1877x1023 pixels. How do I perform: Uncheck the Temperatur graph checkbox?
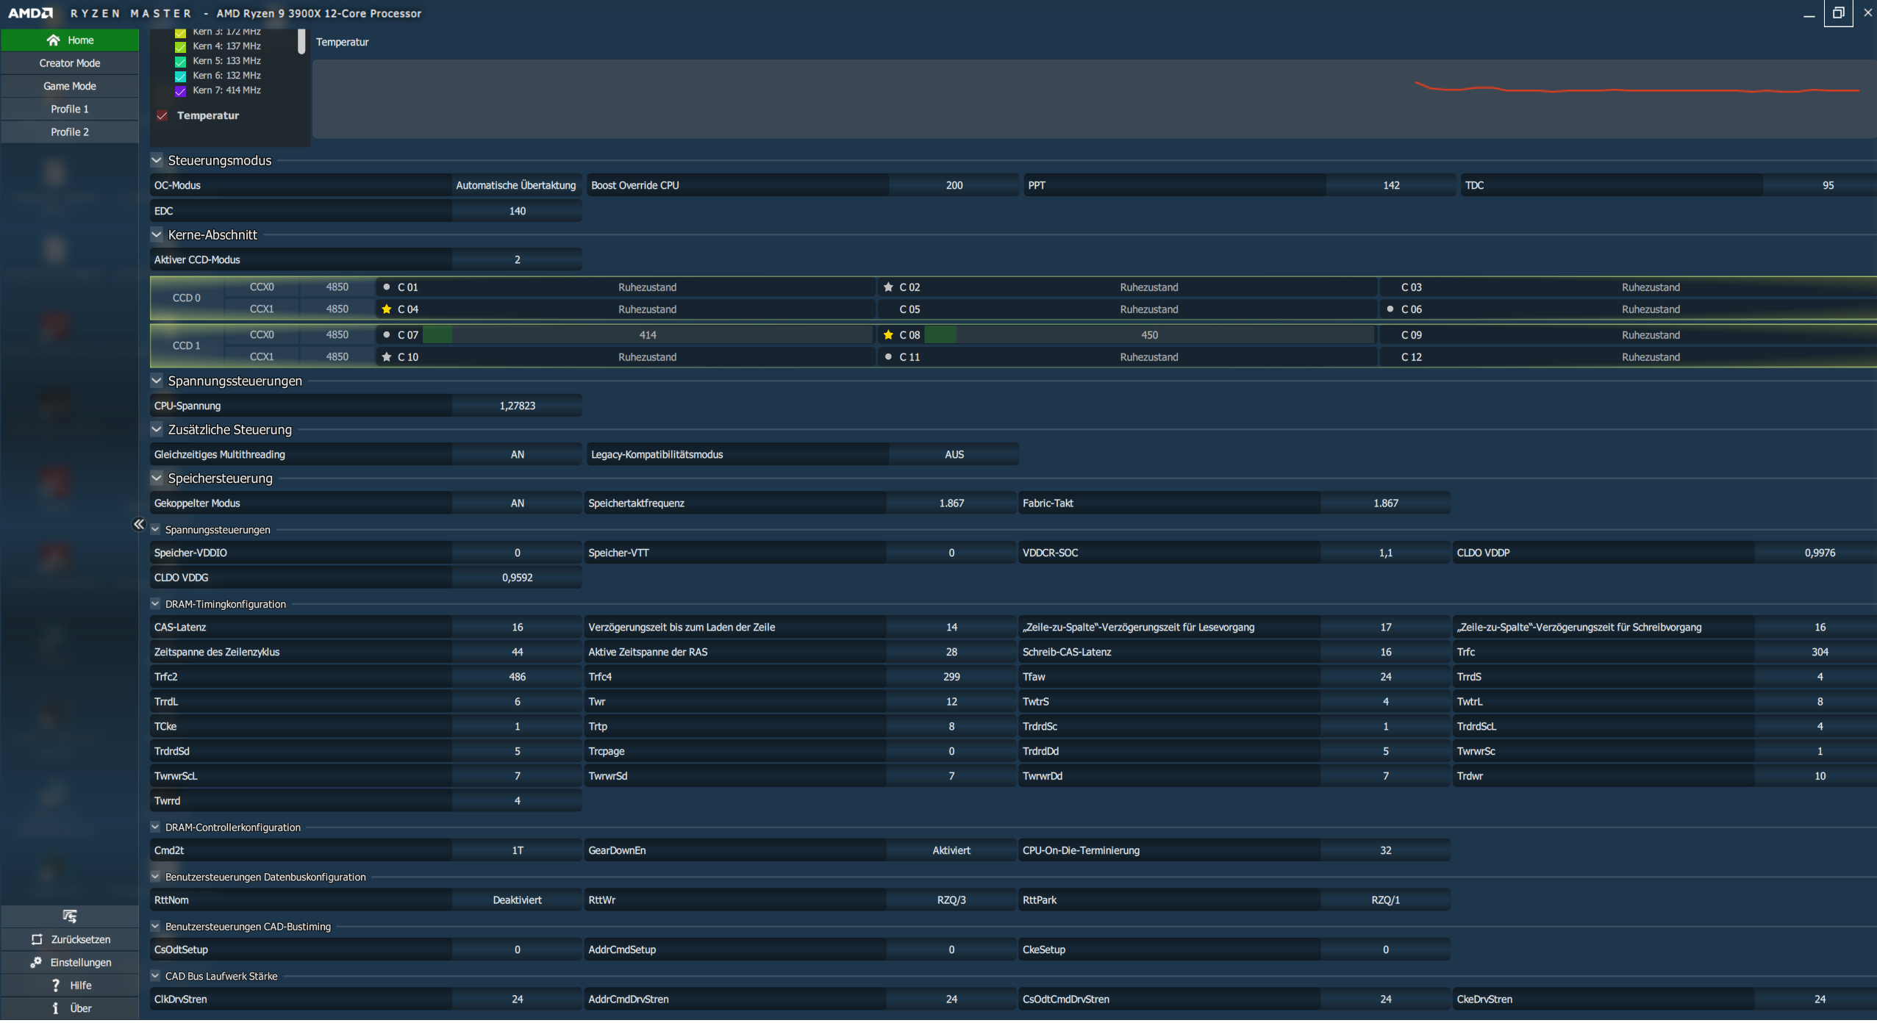coord(162,115)
